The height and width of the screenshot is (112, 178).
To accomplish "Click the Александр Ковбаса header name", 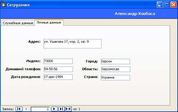I will [135, 14].
